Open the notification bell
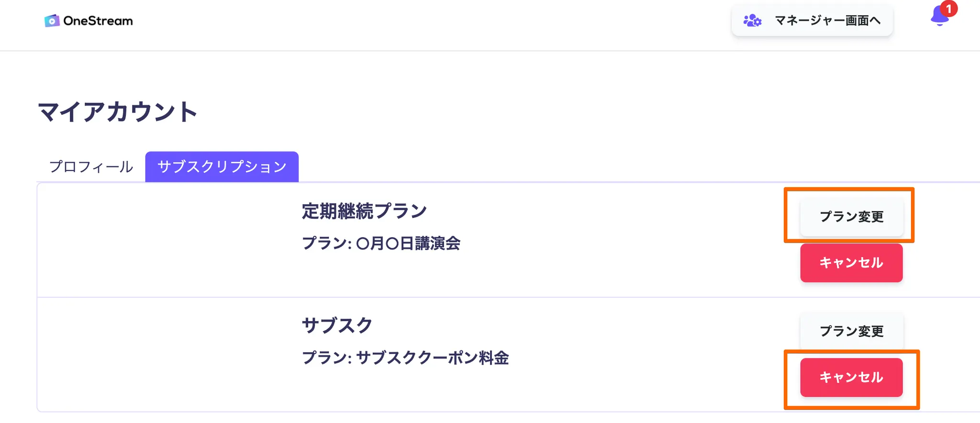Image resolution: width=980 pixels, height=423 pixels. pyautogui.click(x=938, y=18)
